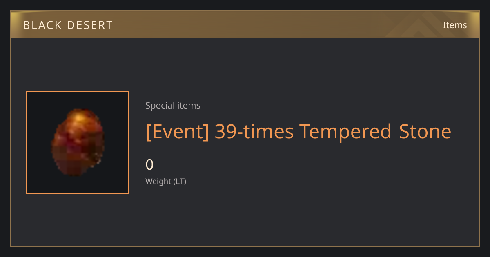Open the Items section label
The image size is (490, 257).
coord(455,25)
